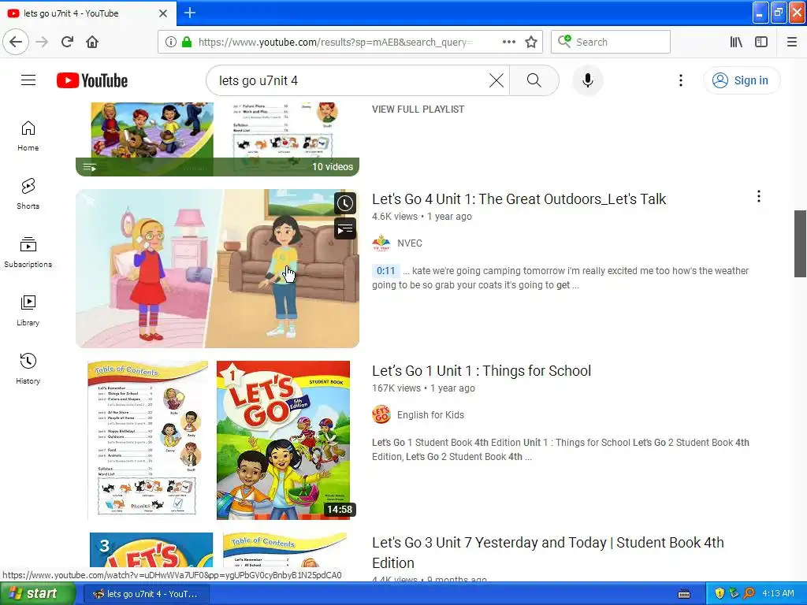Open Firefox Library icon
Image resolution: width=807 pixels, height=605 pixels.
736,42
